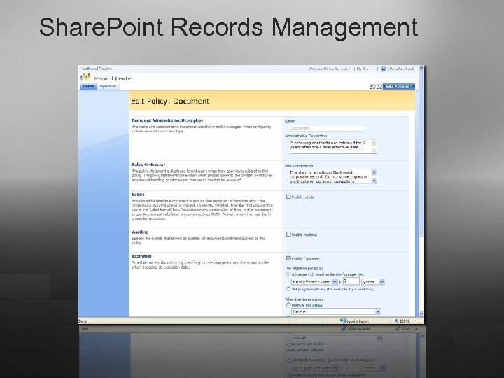The width and height of the screenshot is (504, 378).
Task: Click the Administrative Description textbox scrollbar
Action: (x=374, y=146)
